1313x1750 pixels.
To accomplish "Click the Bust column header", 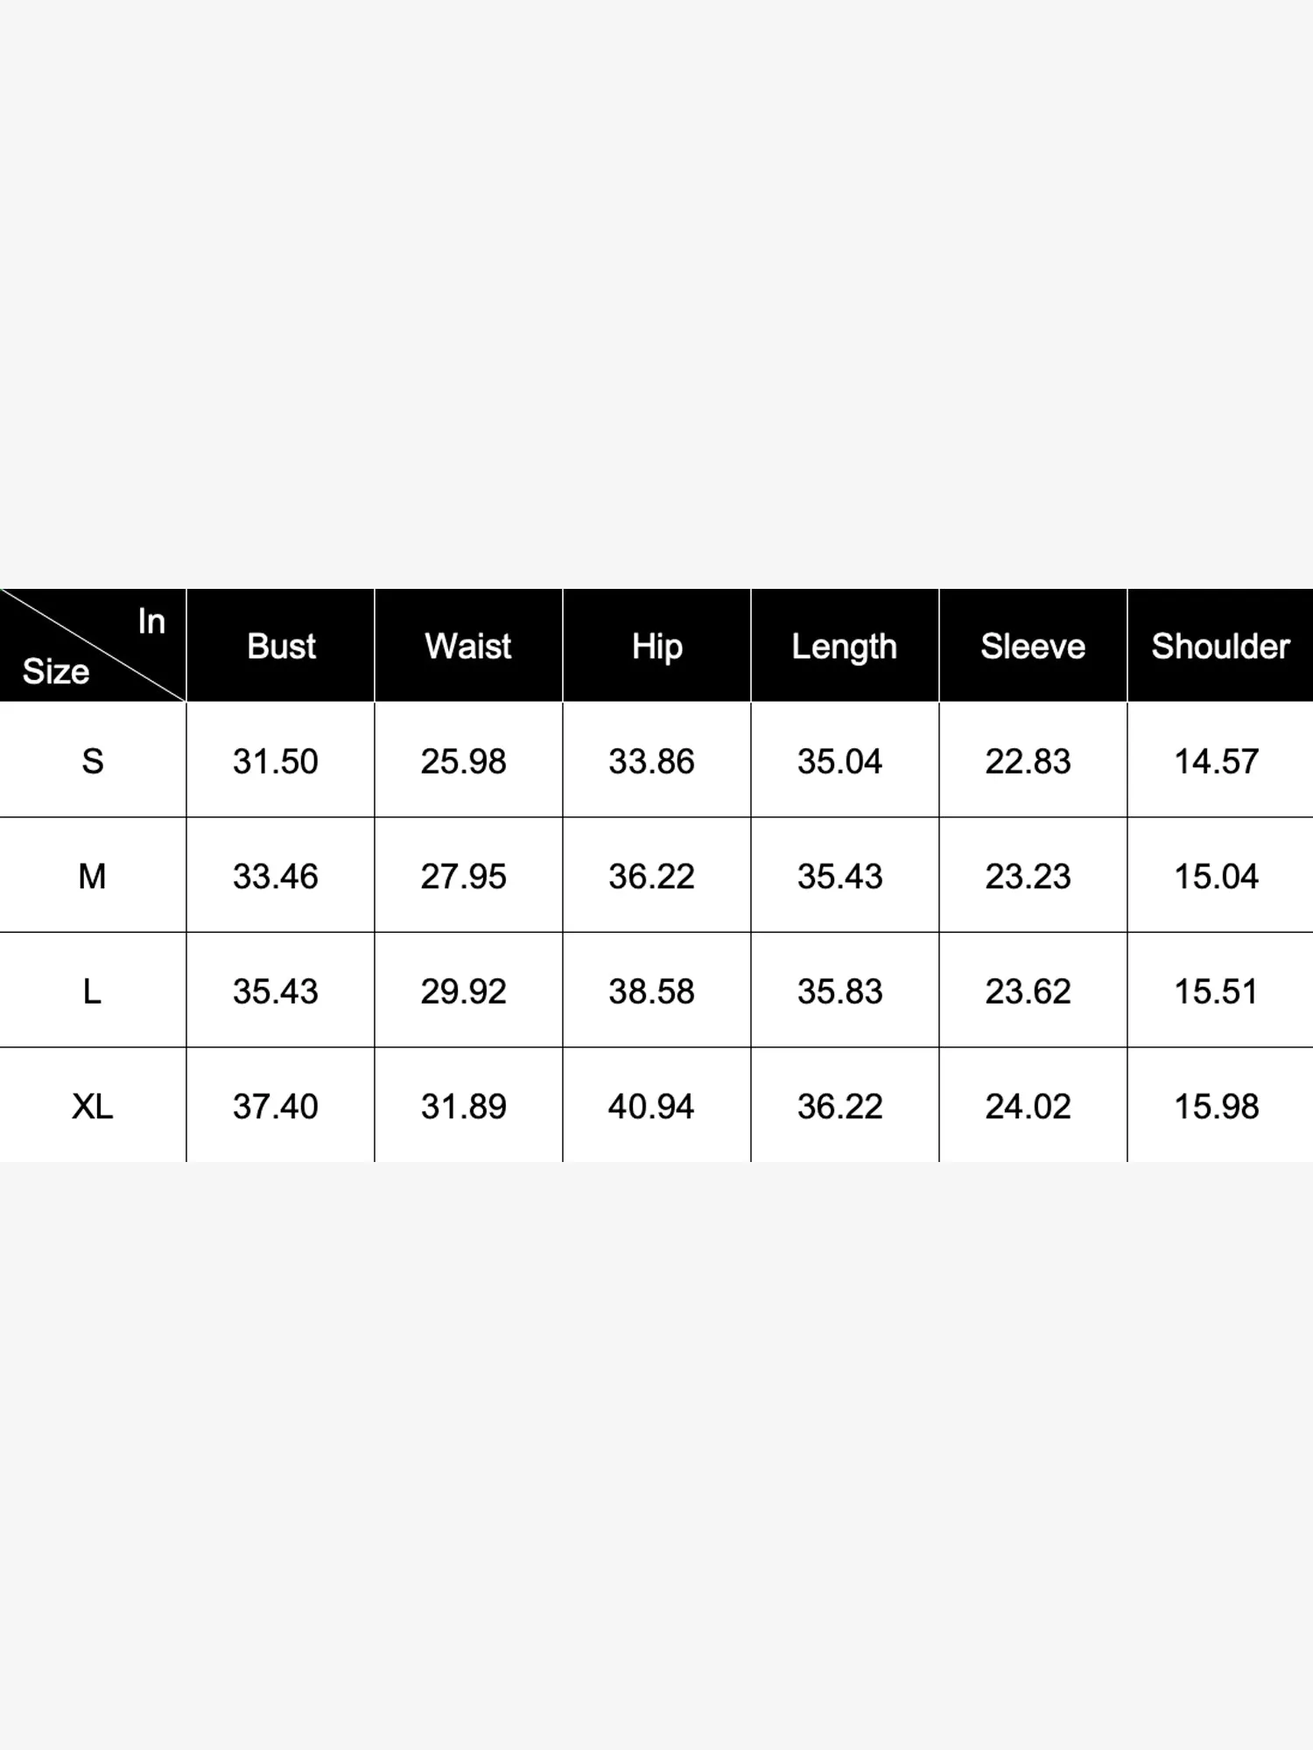I will pos(281,647).
